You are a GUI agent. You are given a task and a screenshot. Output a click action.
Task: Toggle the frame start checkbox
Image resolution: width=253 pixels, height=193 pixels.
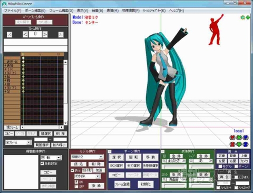pyautogui.click(x=218, y=188)
